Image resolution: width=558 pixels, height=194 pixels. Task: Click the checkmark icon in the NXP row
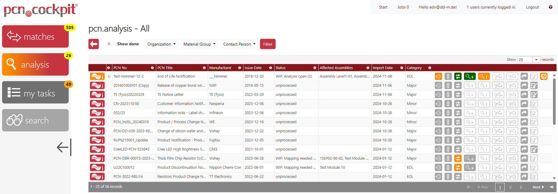pos(534,86)
